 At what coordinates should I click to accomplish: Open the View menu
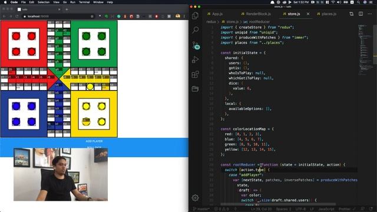click(57, 2)
